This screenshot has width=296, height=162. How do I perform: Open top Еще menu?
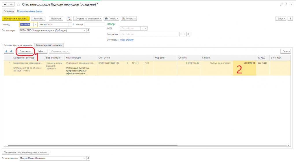coord(281,19)
